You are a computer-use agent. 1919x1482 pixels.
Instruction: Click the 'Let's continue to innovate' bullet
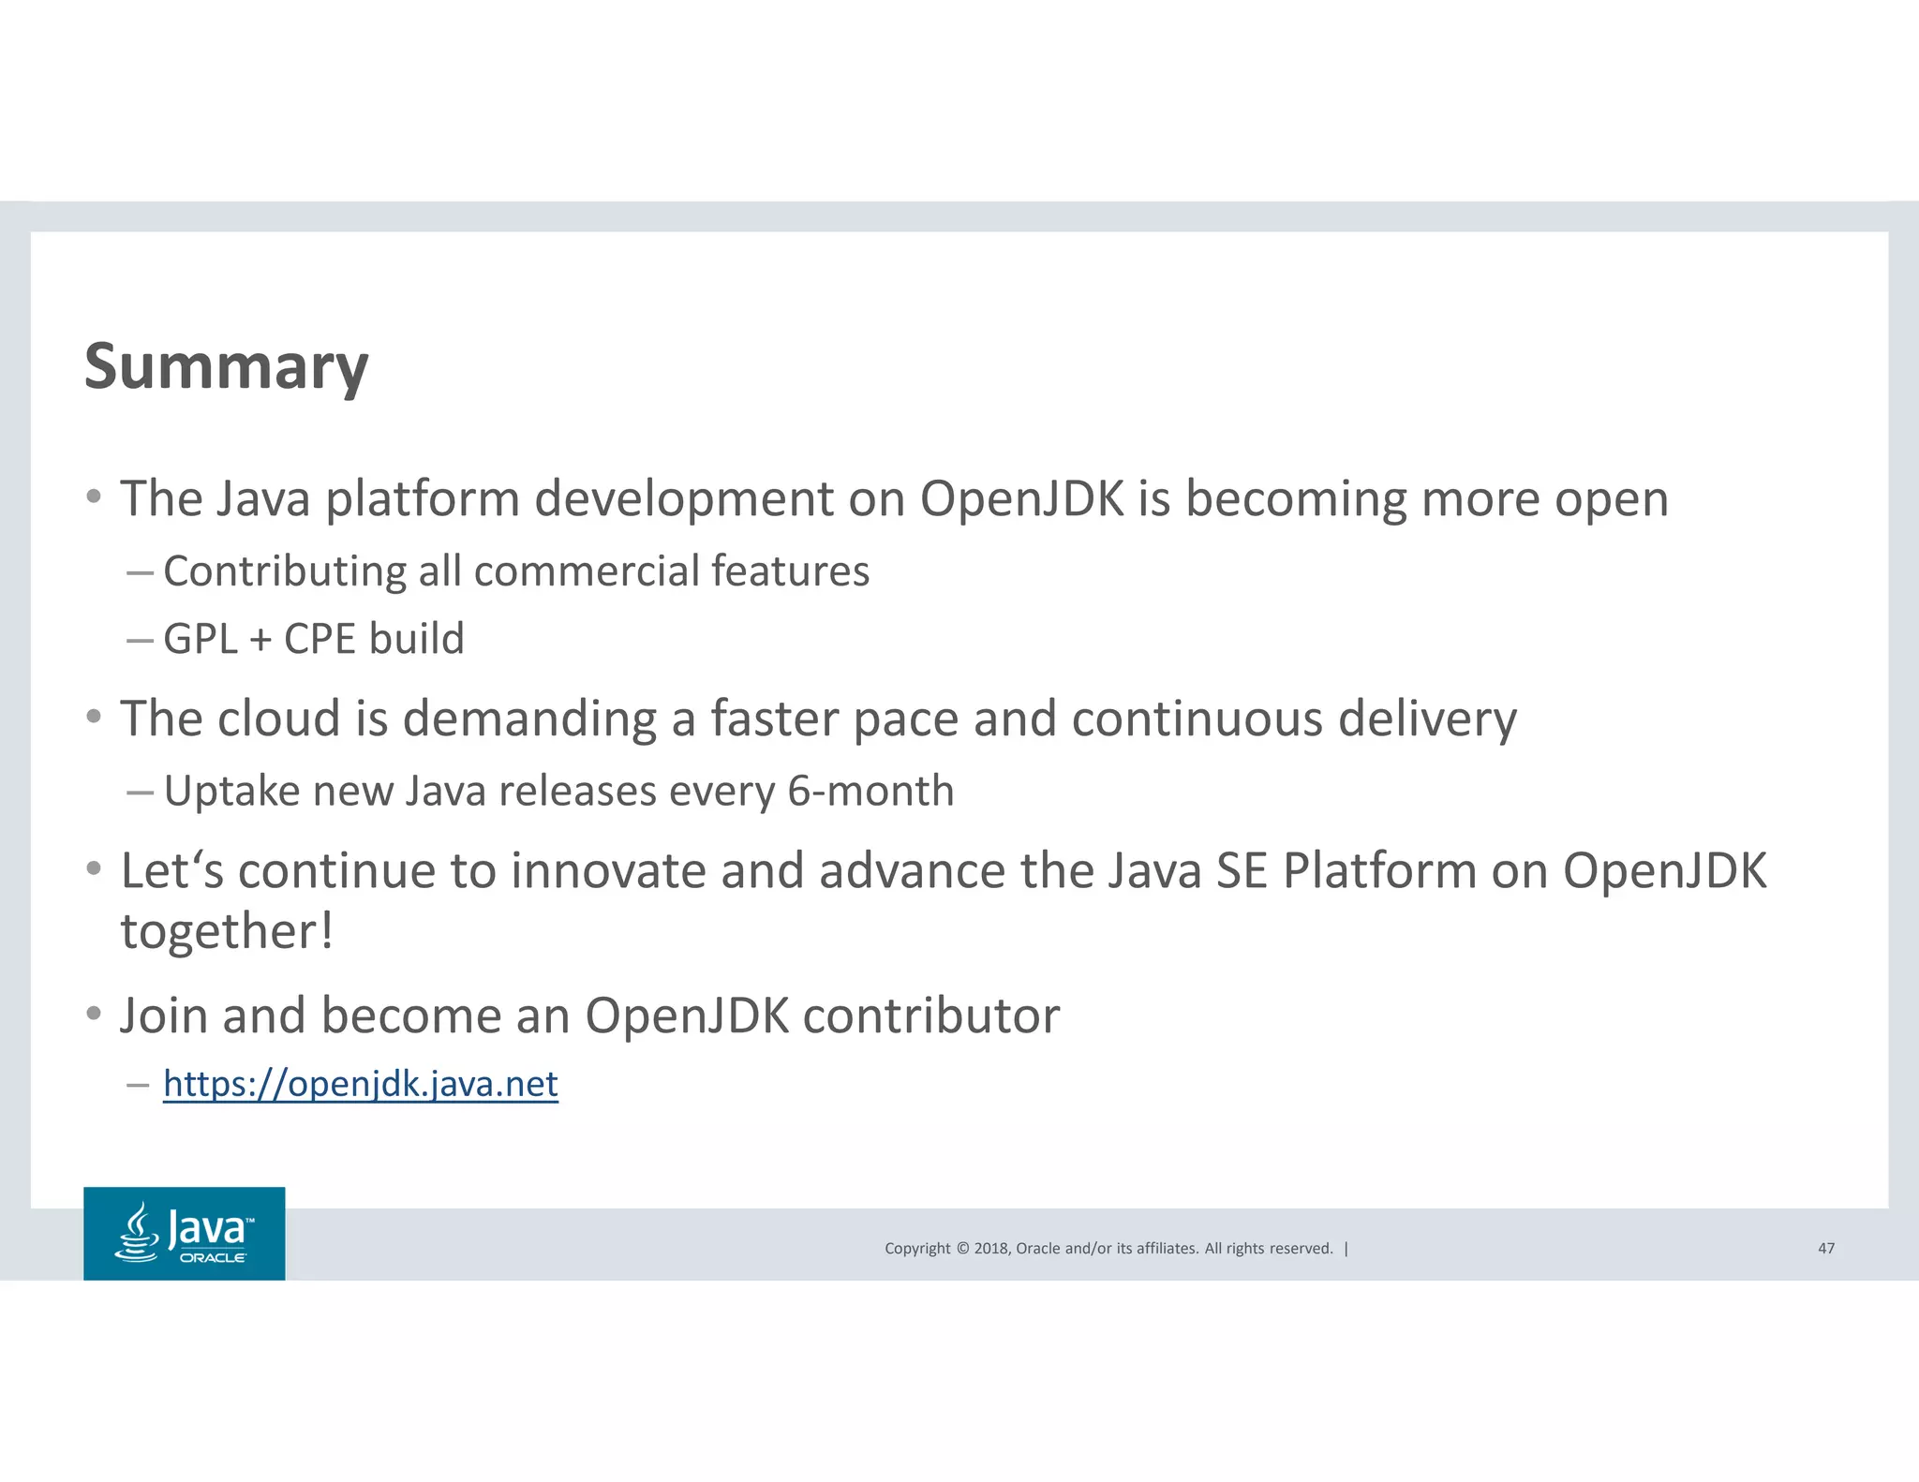[943, 870]
